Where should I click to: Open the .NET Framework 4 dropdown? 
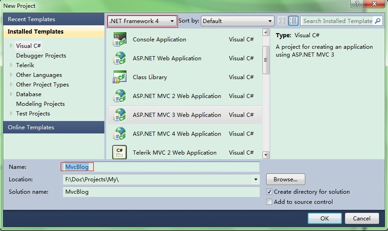click(143, 21)
